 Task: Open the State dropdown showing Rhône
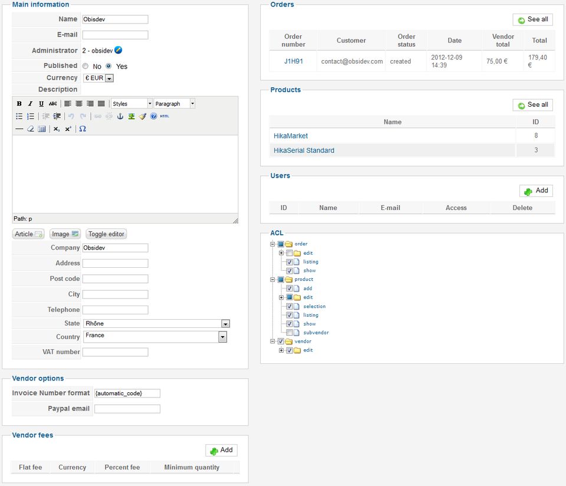[156, 324]
